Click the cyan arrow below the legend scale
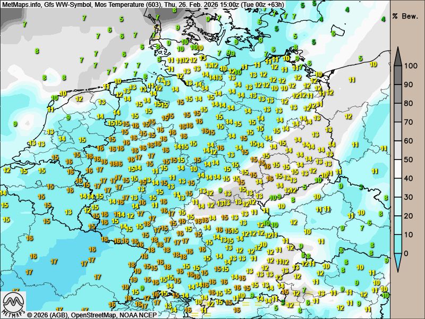This screenshot has width=425, height=319. (397, 261)
